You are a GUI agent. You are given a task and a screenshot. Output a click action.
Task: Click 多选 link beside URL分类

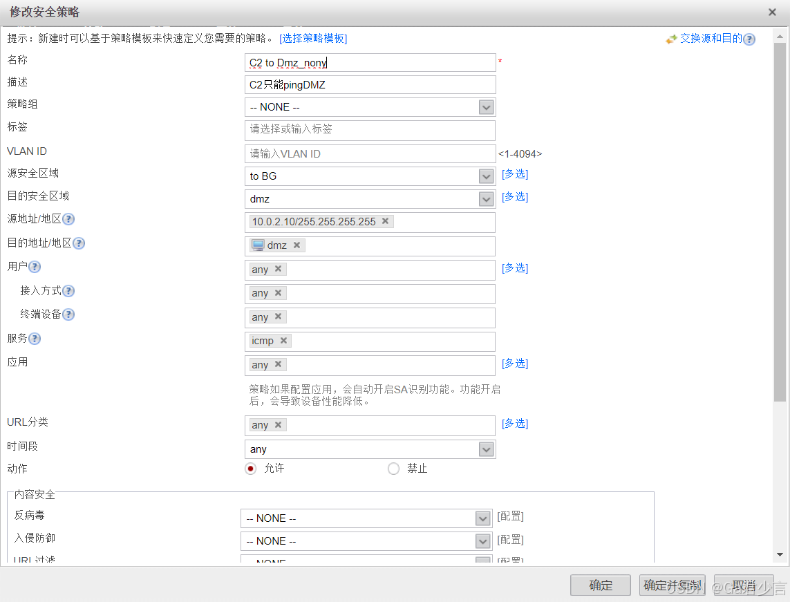(x=515, y=424)
